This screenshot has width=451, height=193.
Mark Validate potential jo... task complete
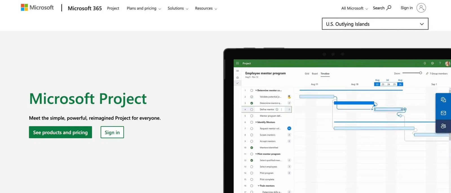point(252,97)
